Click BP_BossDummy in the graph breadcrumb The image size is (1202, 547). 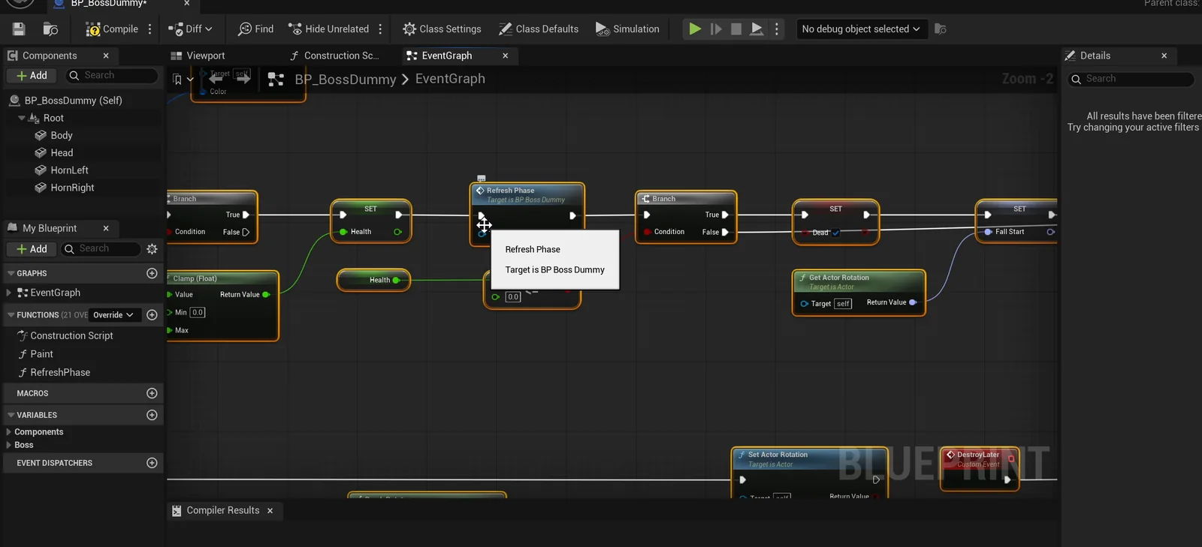pyautogui.click(x=346, y=80)
